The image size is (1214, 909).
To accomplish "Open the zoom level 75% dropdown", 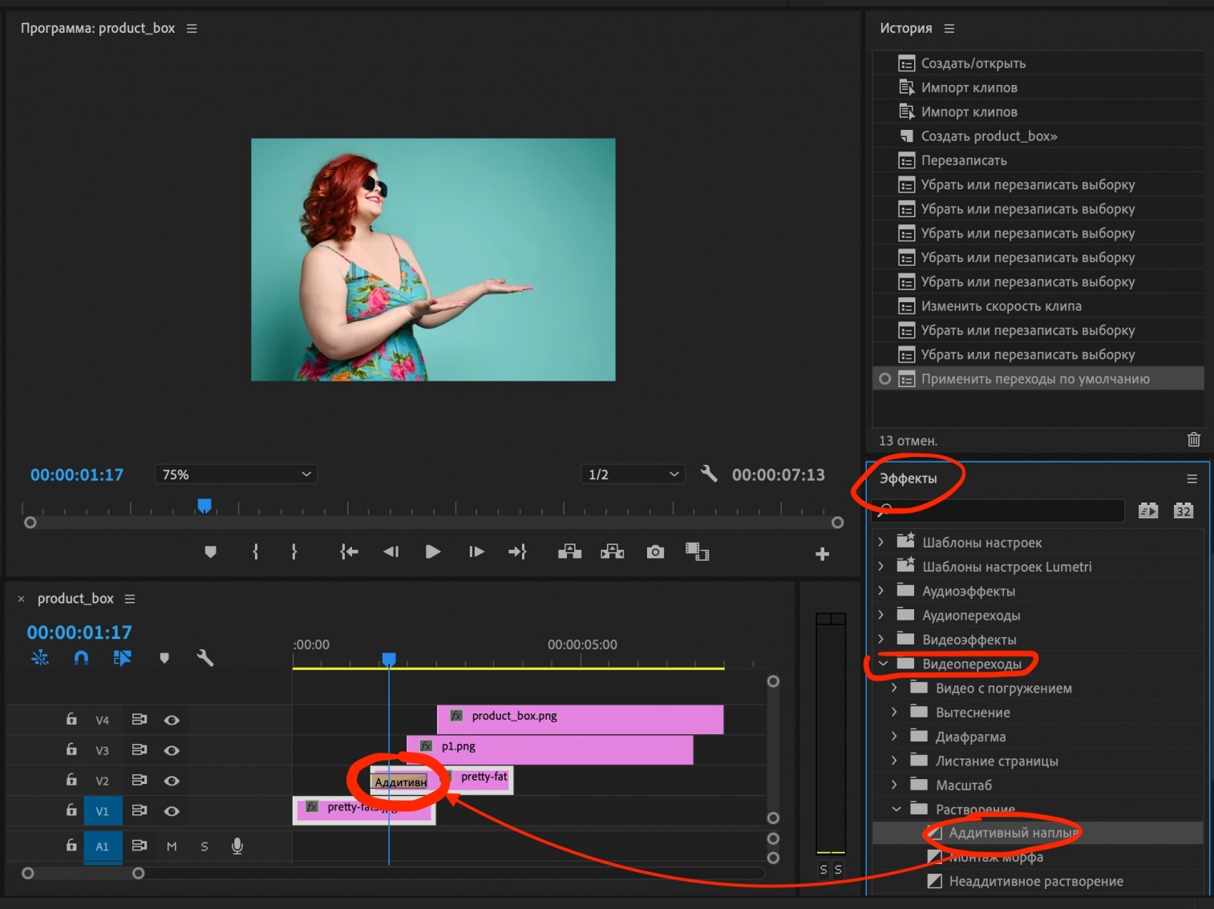I will coord(236,475).
